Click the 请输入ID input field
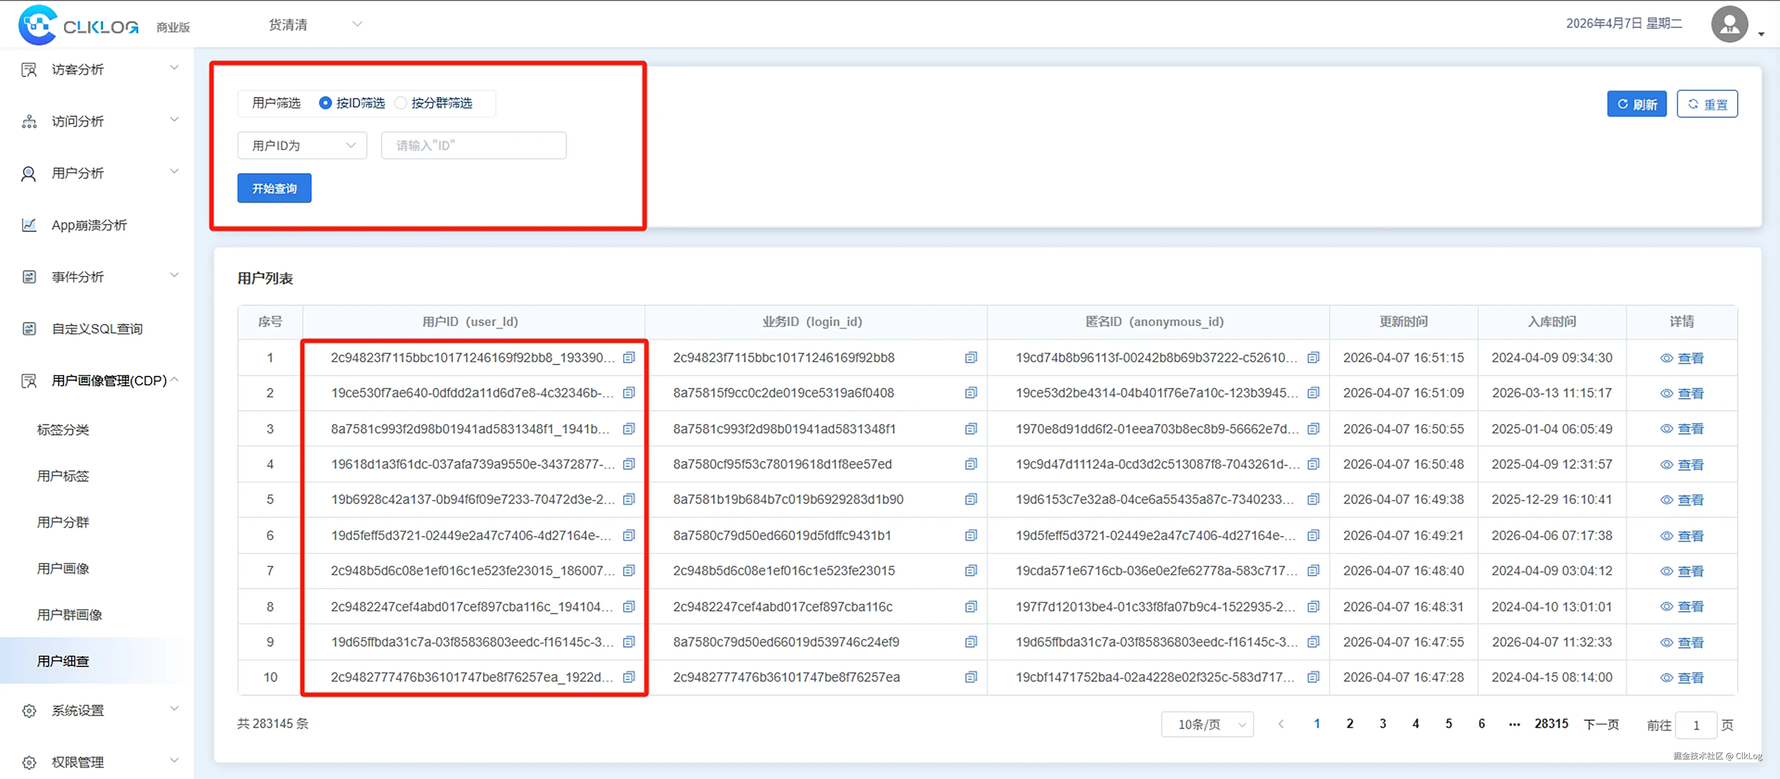This screenshot has height=779, width=1780. pyautogui.click(x=473, y=146)
